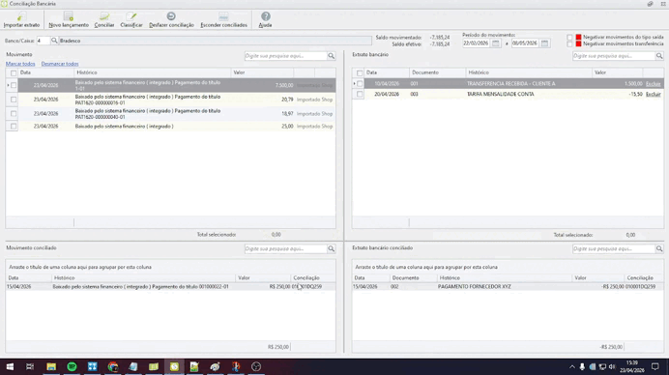Sort Extrato bancário by Documento column header
Viewport: 669px width, 375px height.
point(437,72)
